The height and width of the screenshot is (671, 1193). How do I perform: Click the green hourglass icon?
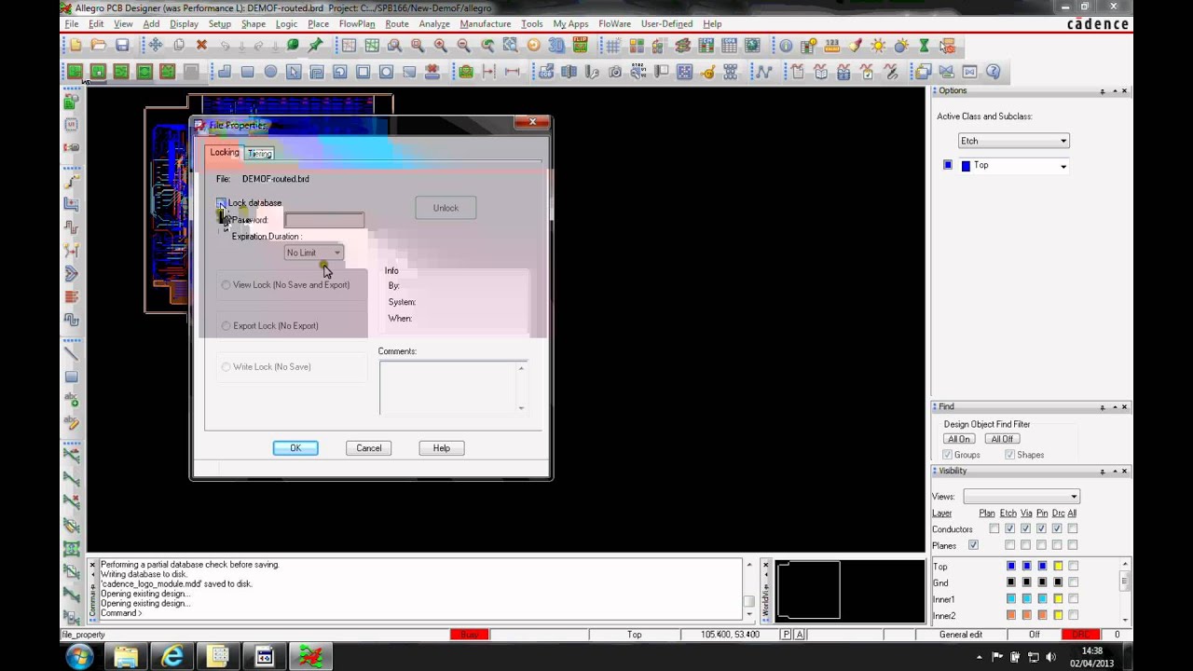925,45
